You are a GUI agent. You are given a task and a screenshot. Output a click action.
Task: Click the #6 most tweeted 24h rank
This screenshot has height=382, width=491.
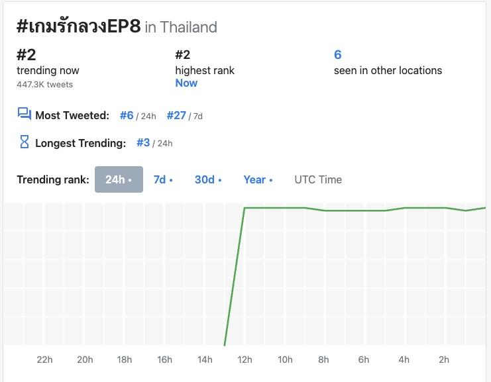[x=127, y=115]
